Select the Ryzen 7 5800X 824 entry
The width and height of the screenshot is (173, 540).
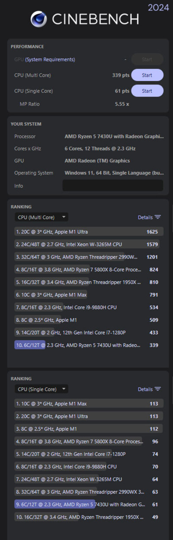pyautogui.click(x=89, y=269)
